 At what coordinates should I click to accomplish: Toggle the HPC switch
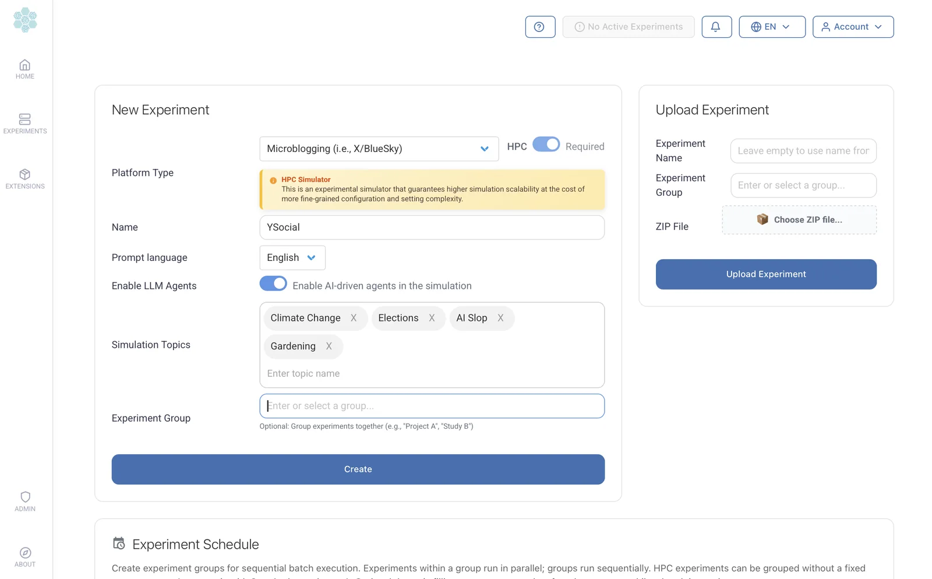(546, 144)
